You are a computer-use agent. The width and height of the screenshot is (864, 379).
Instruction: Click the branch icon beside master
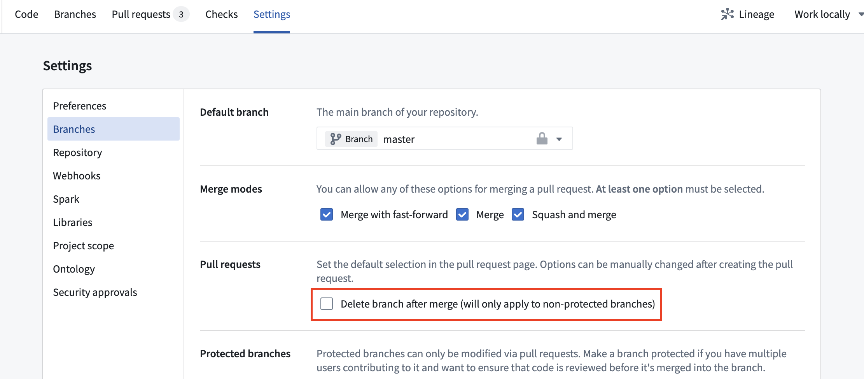(x=335, y=139)
